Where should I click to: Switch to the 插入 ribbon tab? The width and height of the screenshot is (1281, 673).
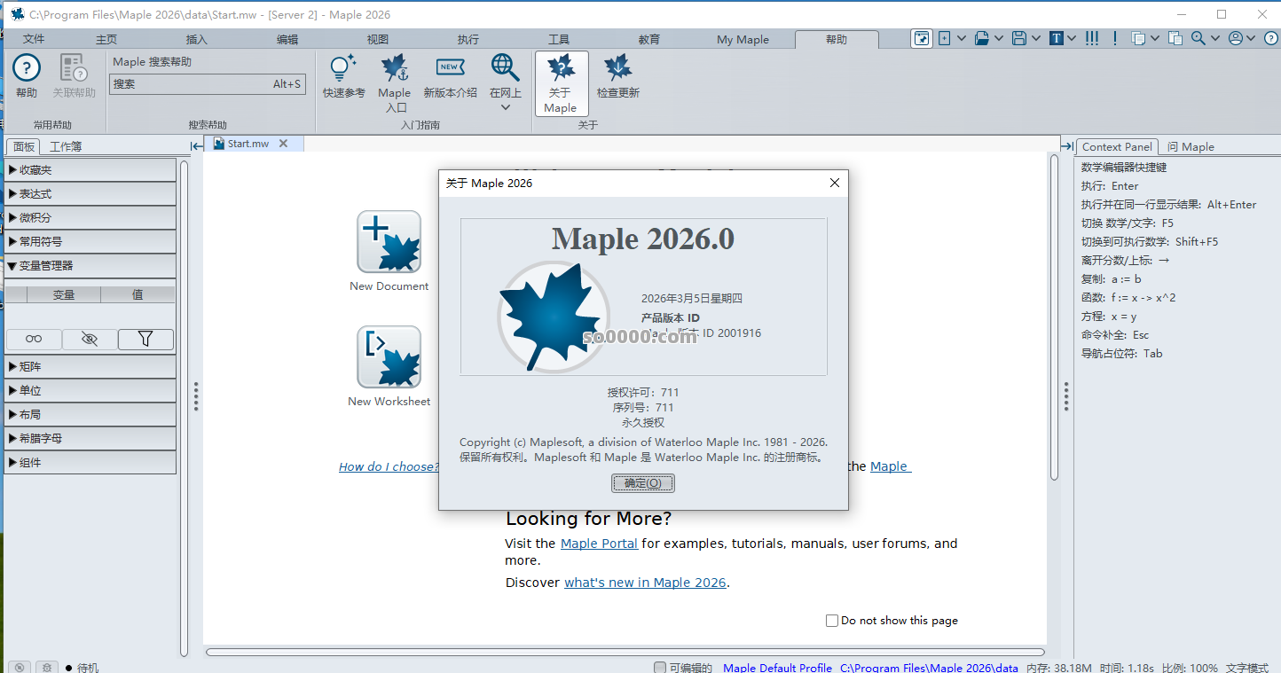pos(197,39)
